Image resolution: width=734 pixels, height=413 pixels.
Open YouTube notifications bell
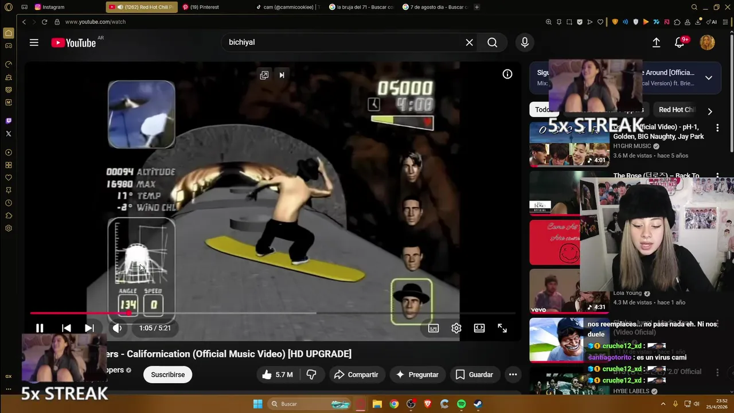tap(680, 42)
